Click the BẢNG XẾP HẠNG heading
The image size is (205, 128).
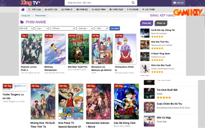tap(163, 15)
